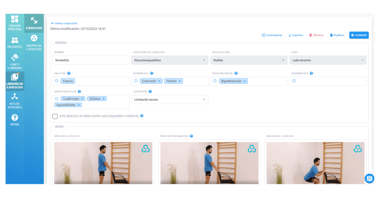Open Librería de Ejercicios section
Image resolution: width=380 pixels, height=198 pixels.
[x=15, y=81]
